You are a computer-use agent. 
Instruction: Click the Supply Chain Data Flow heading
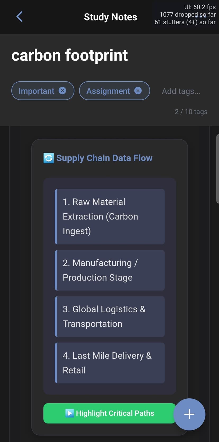point(104,158)
